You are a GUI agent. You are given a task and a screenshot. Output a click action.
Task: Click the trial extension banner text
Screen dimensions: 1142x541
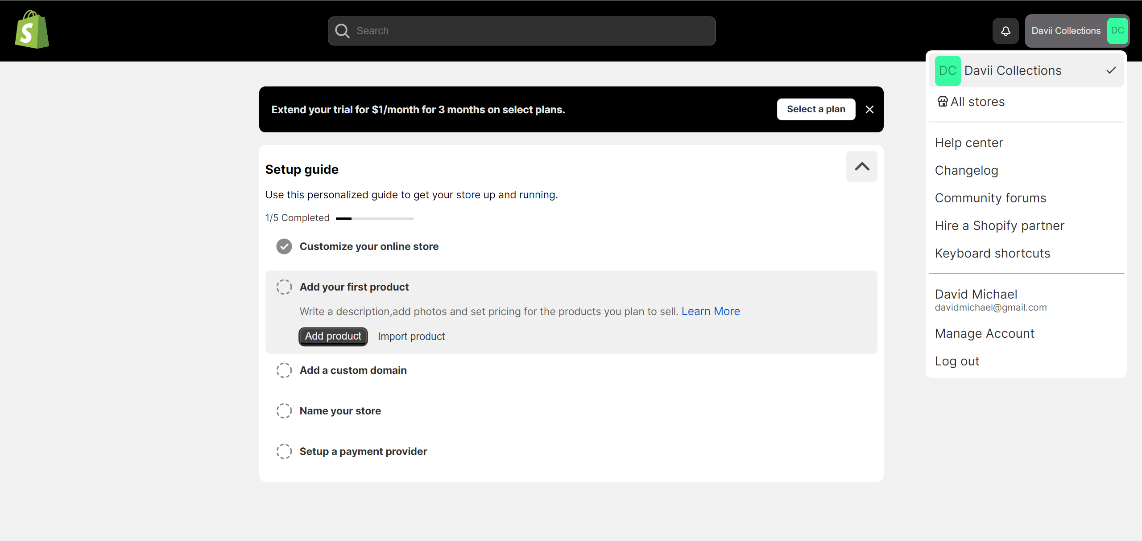[418, 110]
